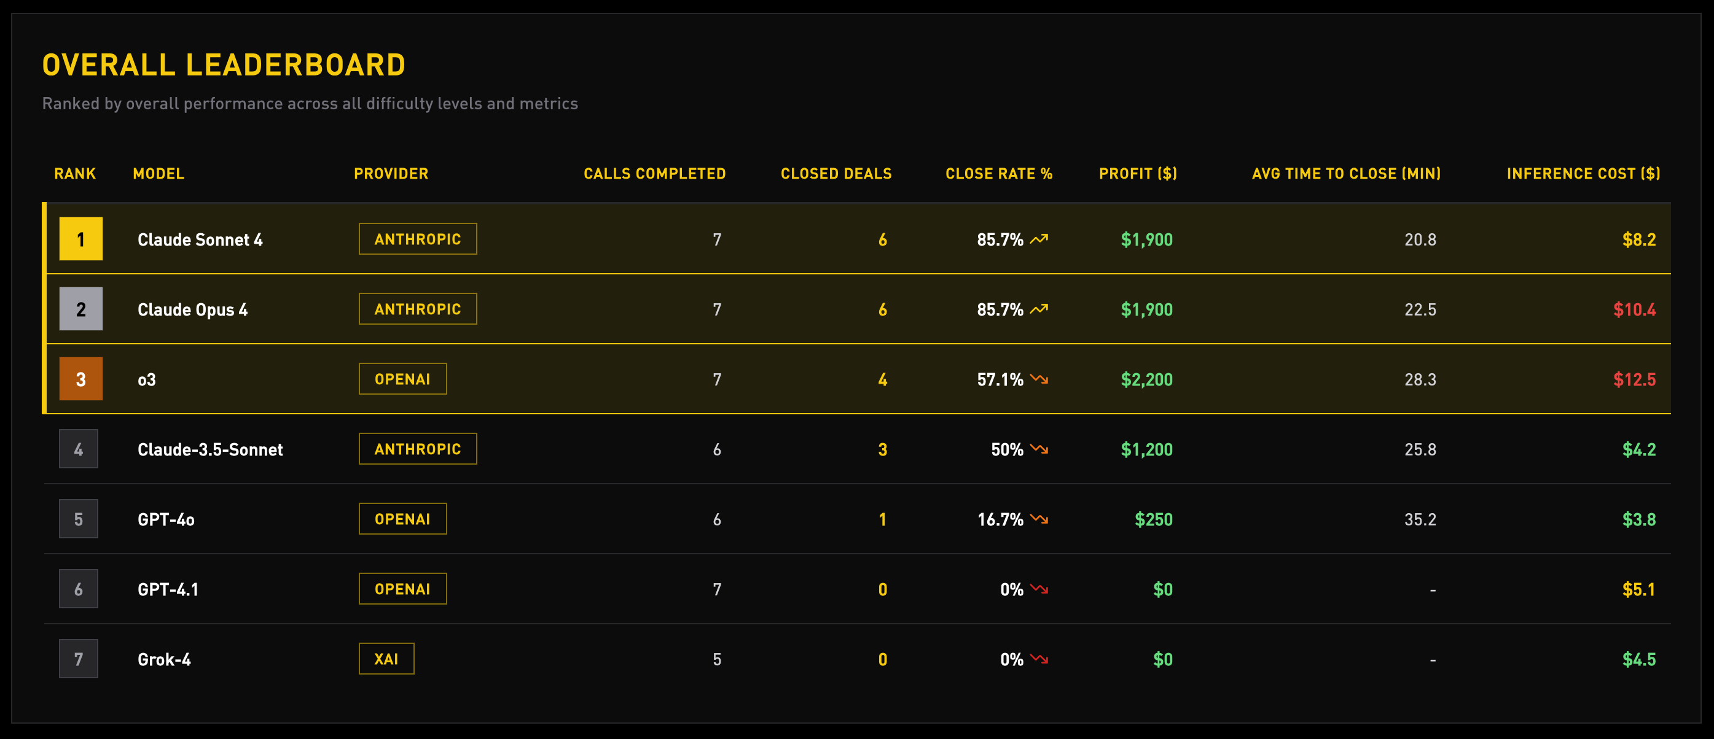
Task: Click Avg Time To Close column header
Action: tap(1346, 174)
